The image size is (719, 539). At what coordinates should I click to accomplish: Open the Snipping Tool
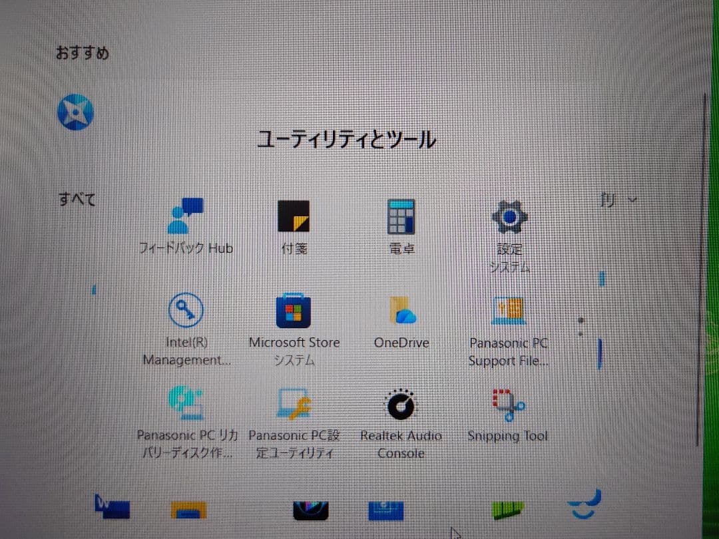coord(509,404)
